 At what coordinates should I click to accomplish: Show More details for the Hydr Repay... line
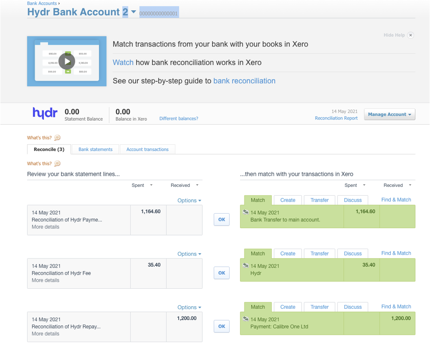[x=45, y=334]
